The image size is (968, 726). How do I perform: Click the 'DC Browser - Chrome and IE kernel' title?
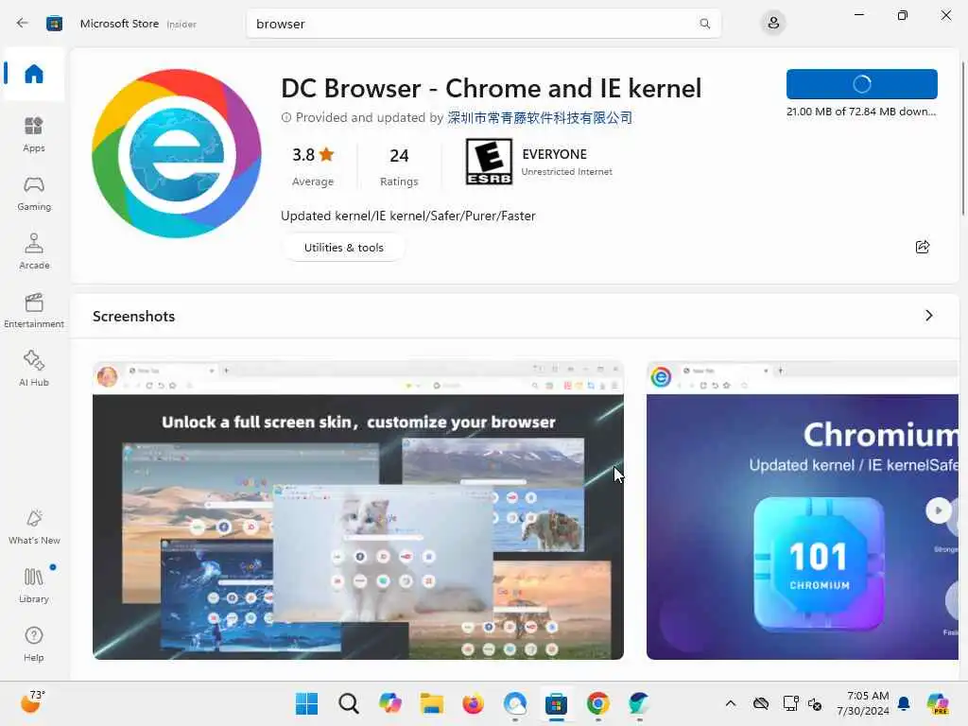[x=492, y=88]
